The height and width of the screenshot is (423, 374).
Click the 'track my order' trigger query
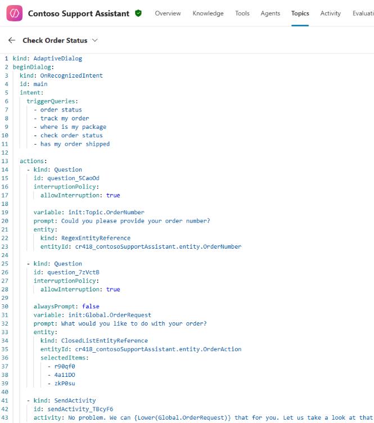click(64, 118)
